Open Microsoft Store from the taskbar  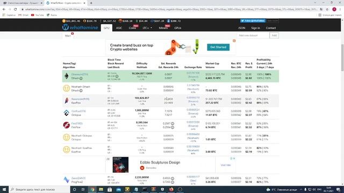(x=110, y=189)
